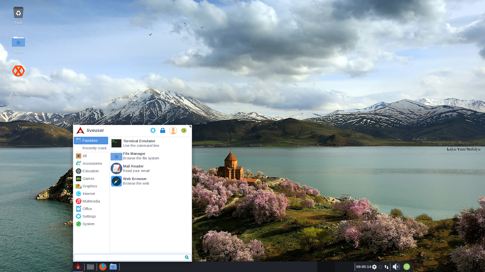Image resolution: width=485 pixels, height=272 pixels.
Task: Launch Terminal Emulator from Favorites
Action: pos(151,143)
